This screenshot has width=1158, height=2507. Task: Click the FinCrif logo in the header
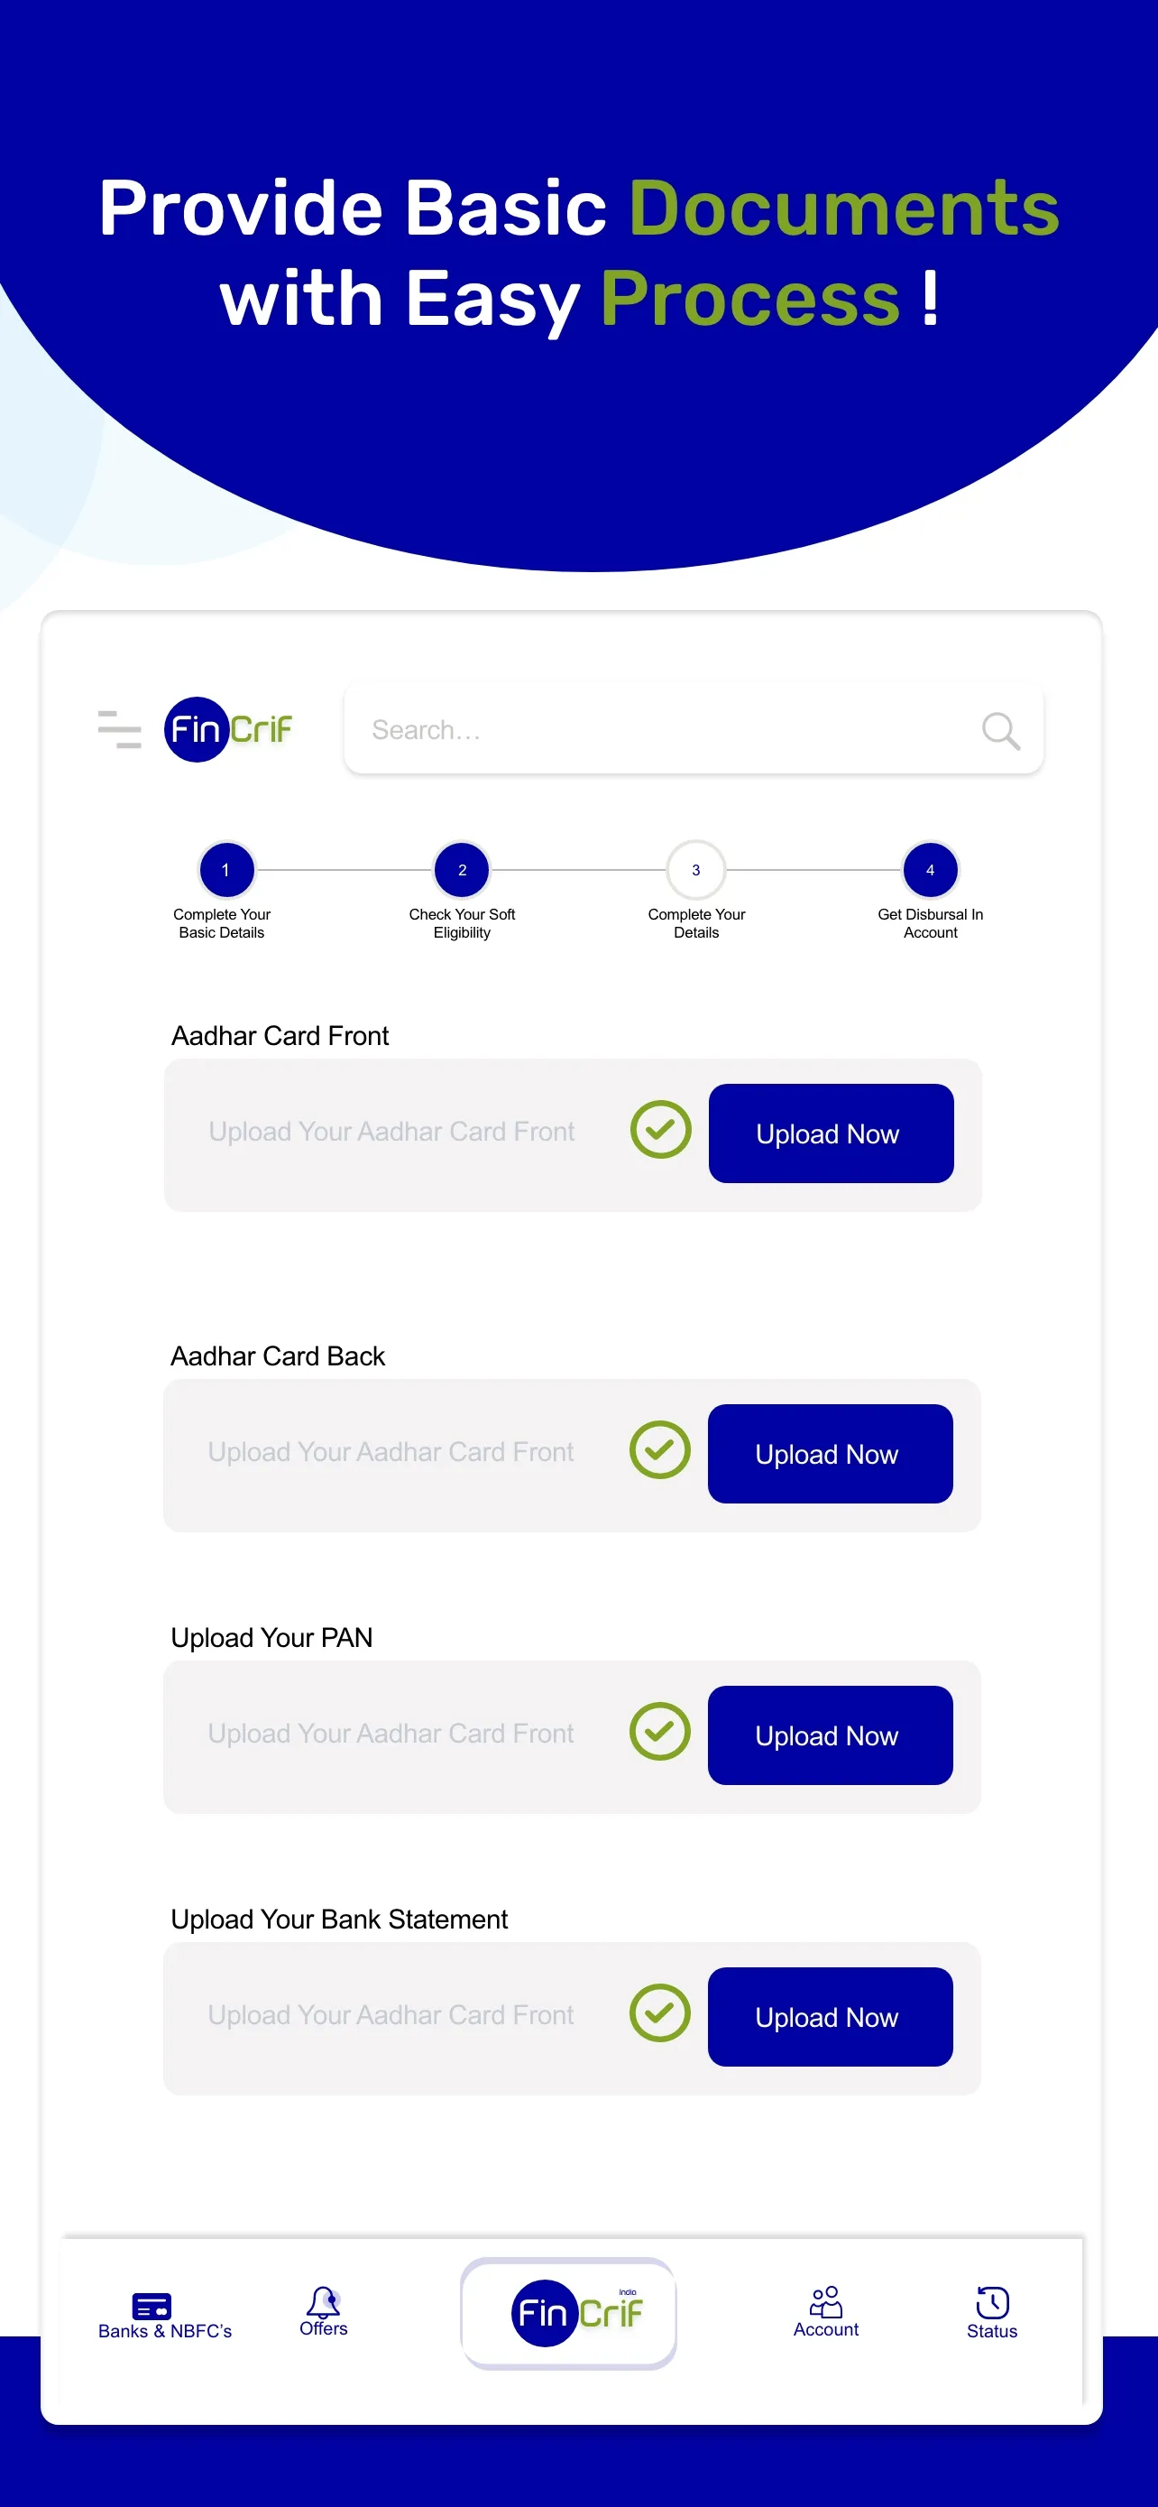click(227, 729)
